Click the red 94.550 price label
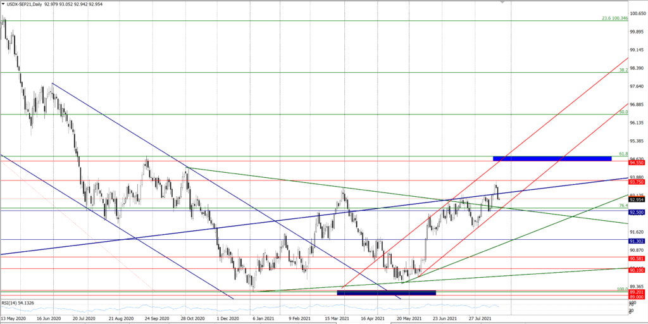The width and height of the screenshot is (648, 324). coord(636,162)
